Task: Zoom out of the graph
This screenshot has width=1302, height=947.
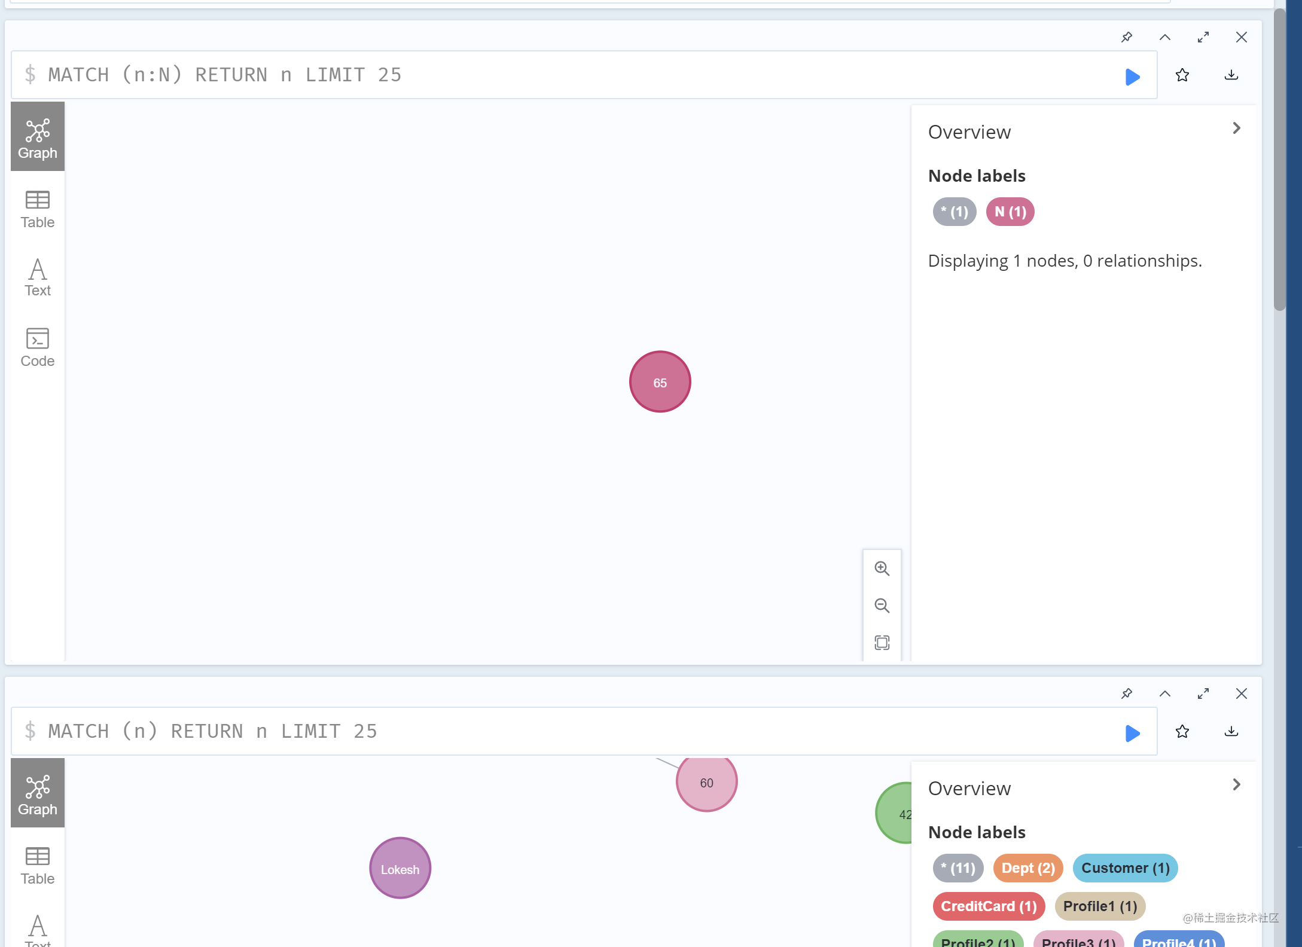Action: [x=882, y=606]
